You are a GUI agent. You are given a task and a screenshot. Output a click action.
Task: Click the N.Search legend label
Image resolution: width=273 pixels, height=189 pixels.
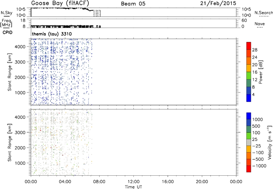pyautogui.click(x=264, y=13)
